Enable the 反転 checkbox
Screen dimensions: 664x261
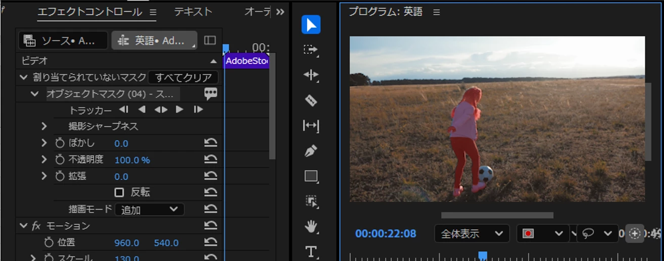click(119, 192)
